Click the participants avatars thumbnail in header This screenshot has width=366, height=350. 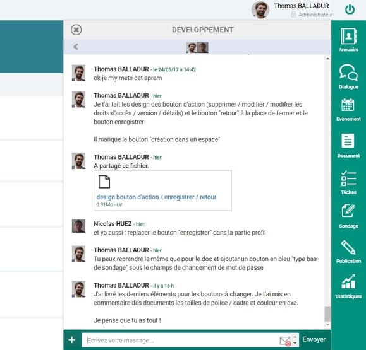197,47
